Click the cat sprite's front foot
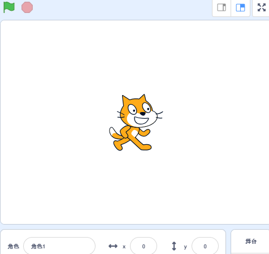Screen dimensions: 269x254 (x=146, y=147)
